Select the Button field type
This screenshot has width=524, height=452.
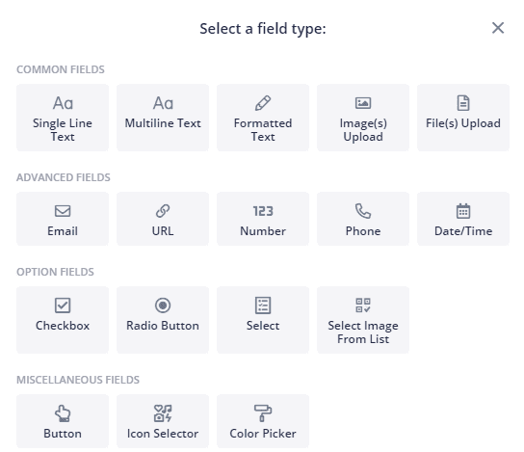(x=63, y=421)
